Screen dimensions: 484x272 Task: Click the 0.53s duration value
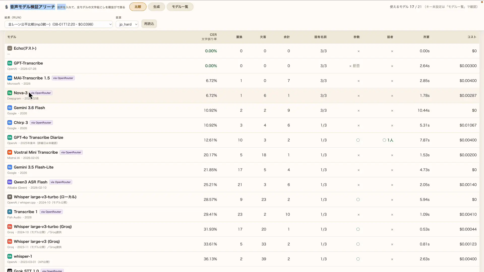[425, 229]
